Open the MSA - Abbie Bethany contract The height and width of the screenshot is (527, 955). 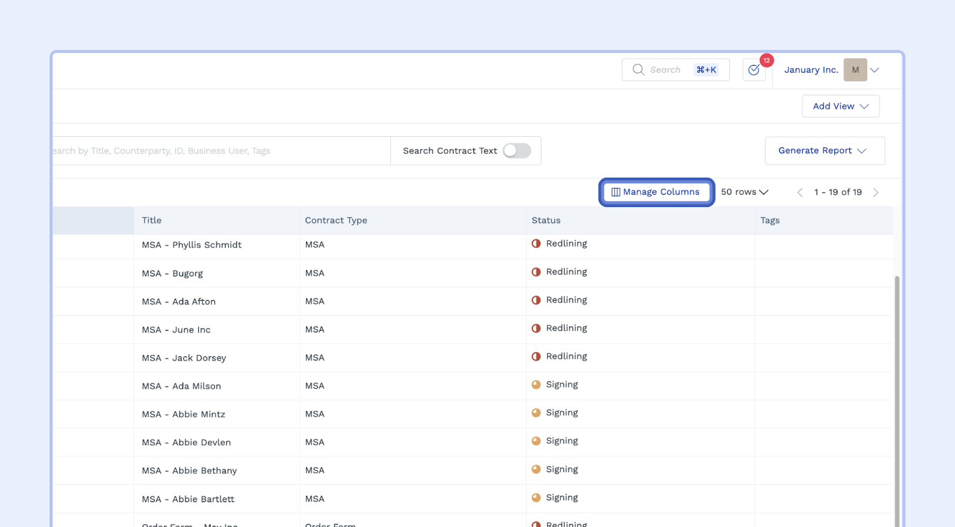pyautogui.click(x=189, y=471)
